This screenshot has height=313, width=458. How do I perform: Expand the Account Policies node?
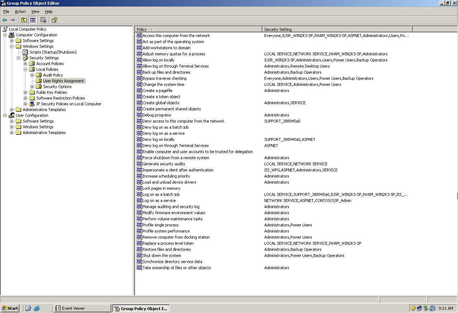25,64
